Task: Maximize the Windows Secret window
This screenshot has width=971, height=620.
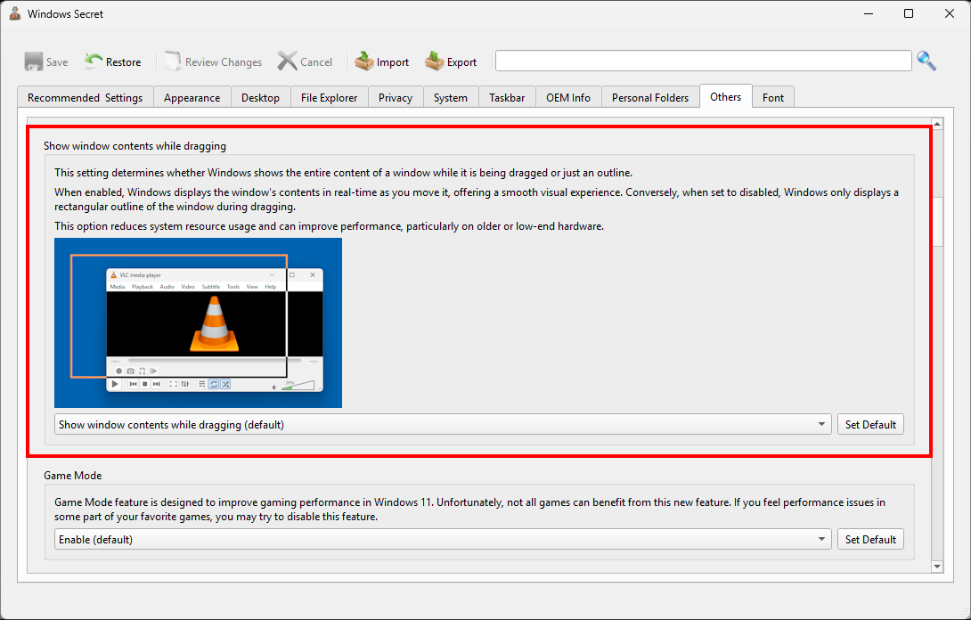Action: pos(909,13)
